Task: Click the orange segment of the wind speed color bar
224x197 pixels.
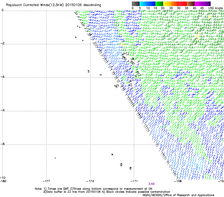Action: 175,4
